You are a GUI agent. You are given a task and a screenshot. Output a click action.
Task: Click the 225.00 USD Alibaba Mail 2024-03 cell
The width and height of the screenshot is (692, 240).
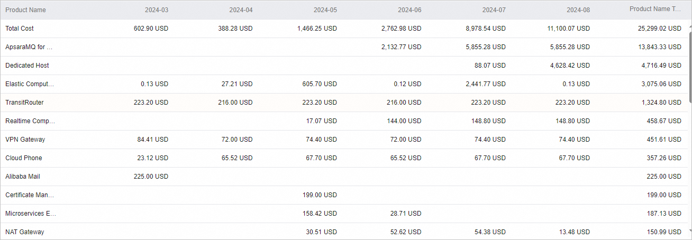pos(151,177)
